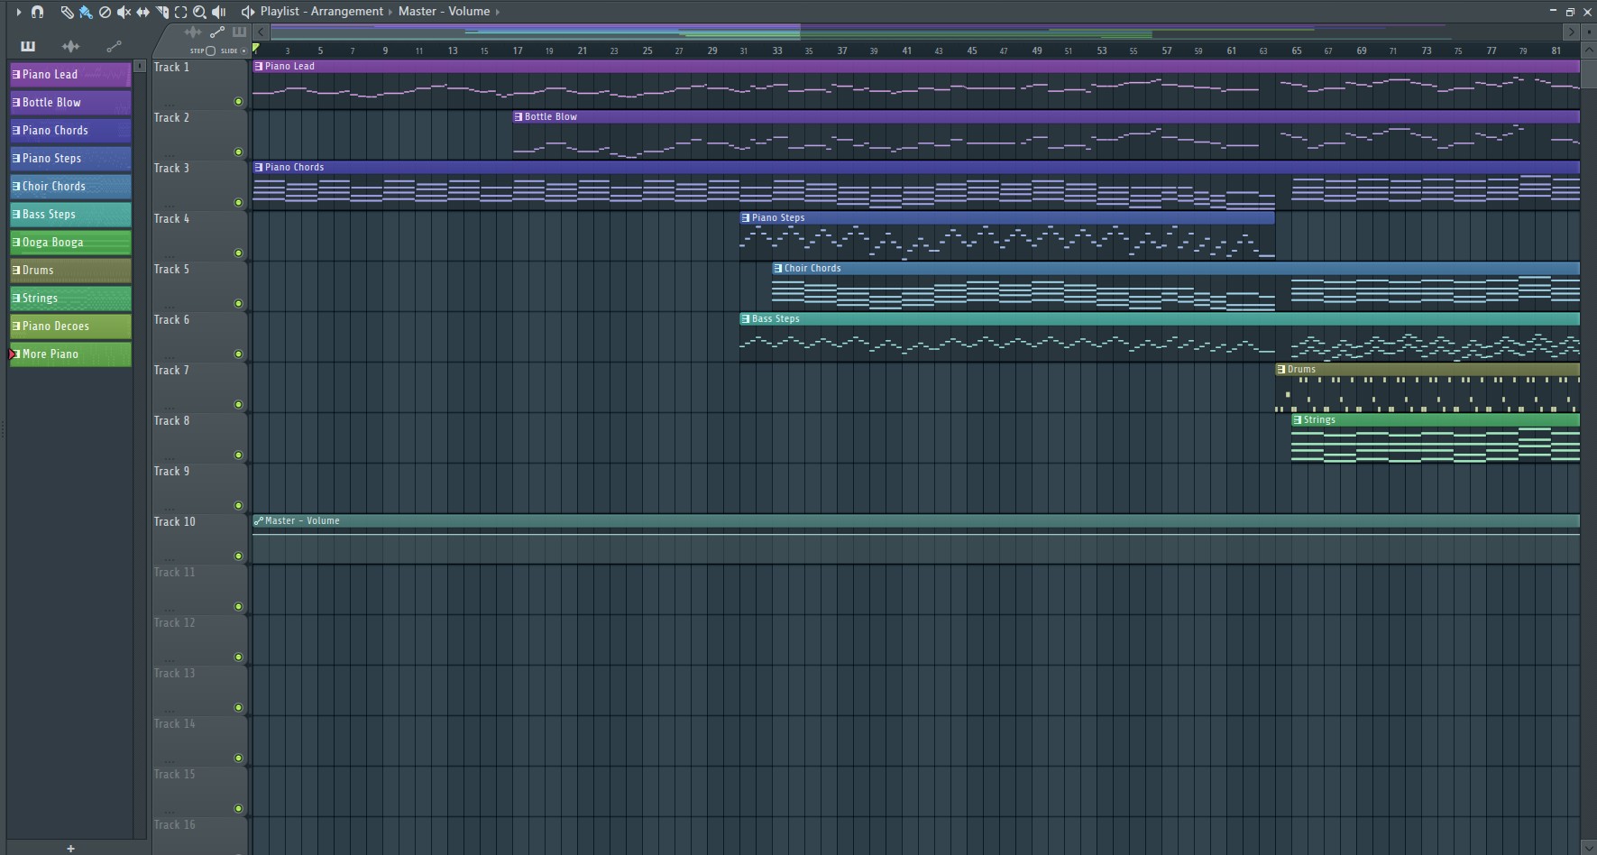Open Piano Steps clip menu icon
The height and width of the screenshot is (855, 1597).
(x=746, y=217)
